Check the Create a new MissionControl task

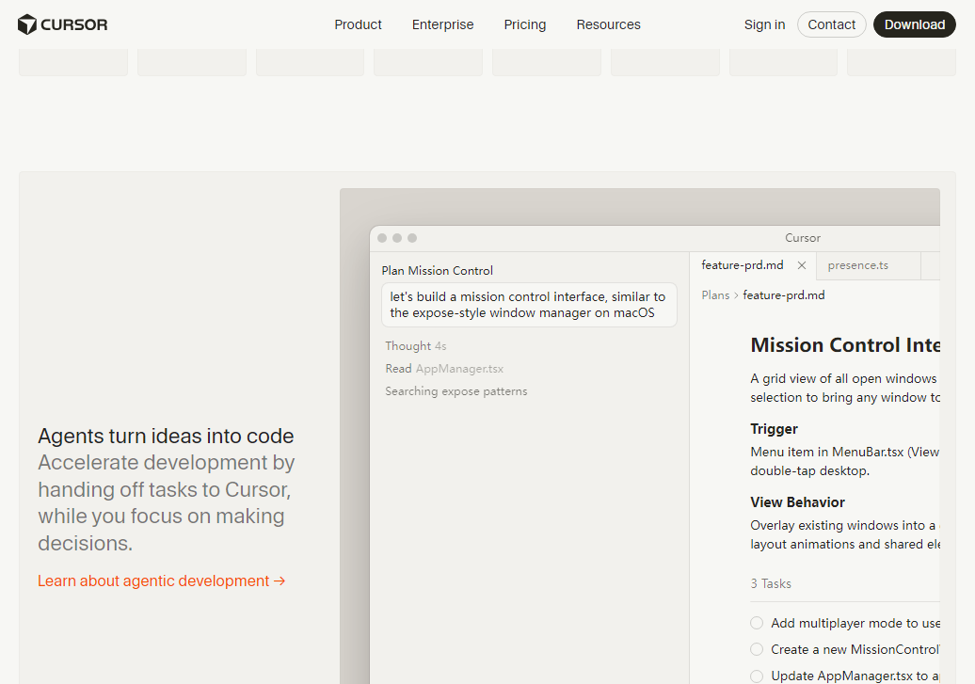pos(756,649)
